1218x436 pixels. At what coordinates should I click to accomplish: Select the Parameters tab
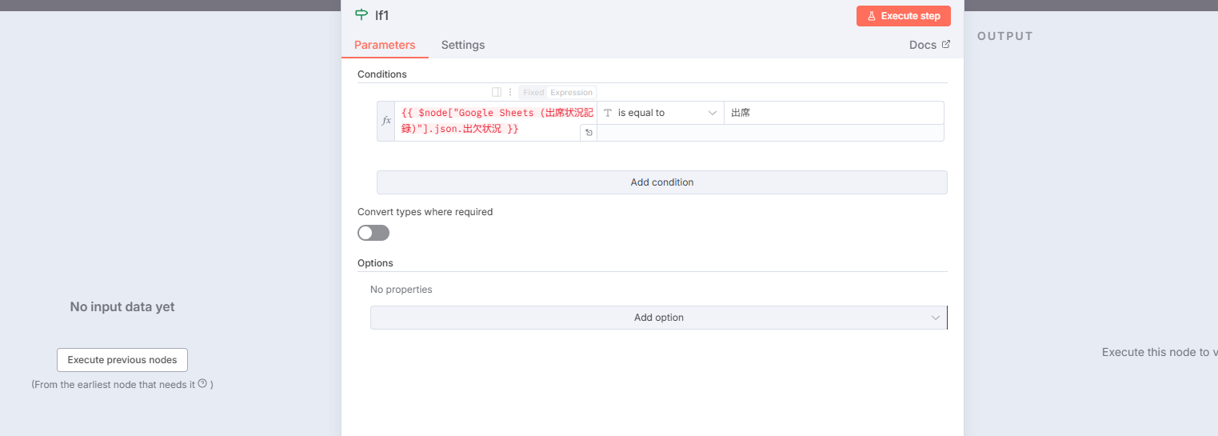click(x=385, y=45)
